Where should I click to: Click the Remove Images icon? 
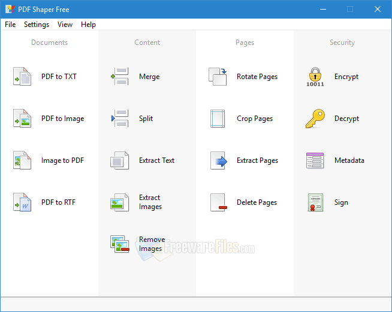tap(120, 244)
